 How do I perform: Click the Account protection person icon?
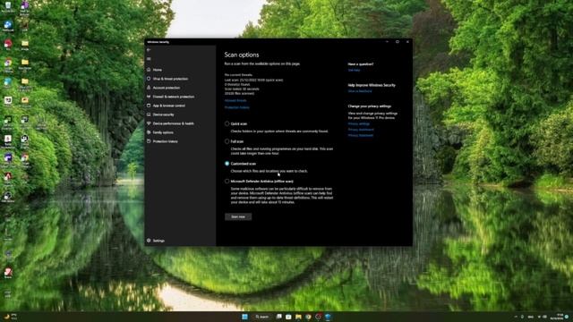149,88
